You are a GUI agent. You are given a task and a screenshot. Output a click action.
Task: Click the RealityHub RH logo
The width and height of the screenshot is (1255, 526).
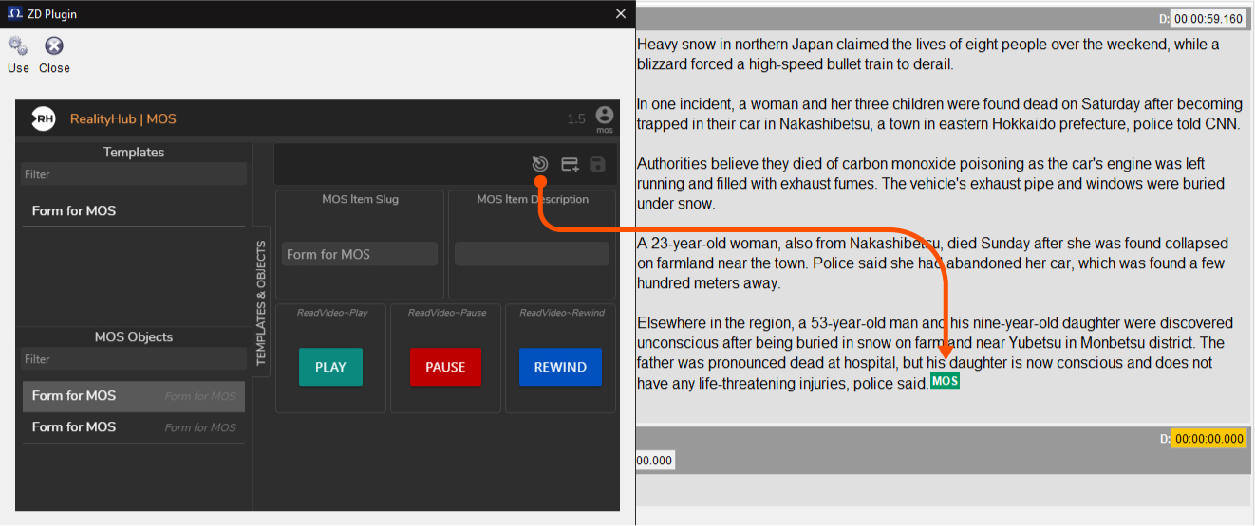[x=44, y=118]
